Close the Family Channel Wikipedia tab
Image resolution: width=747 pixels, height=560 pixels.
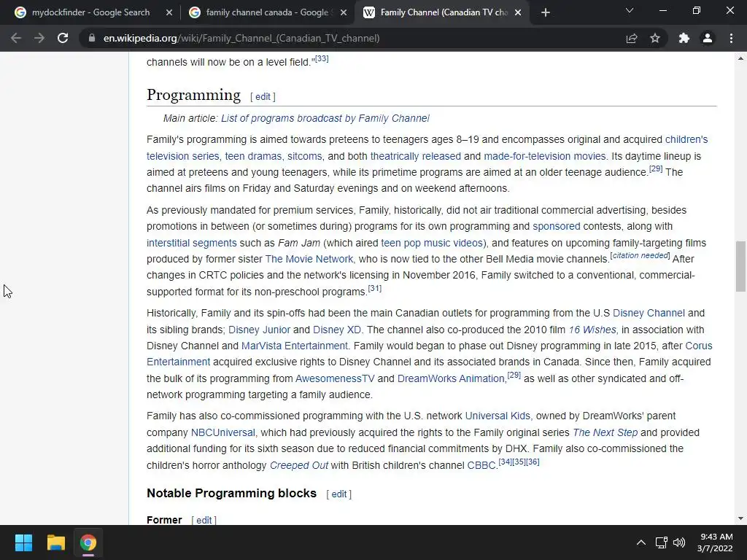[518, 12]
